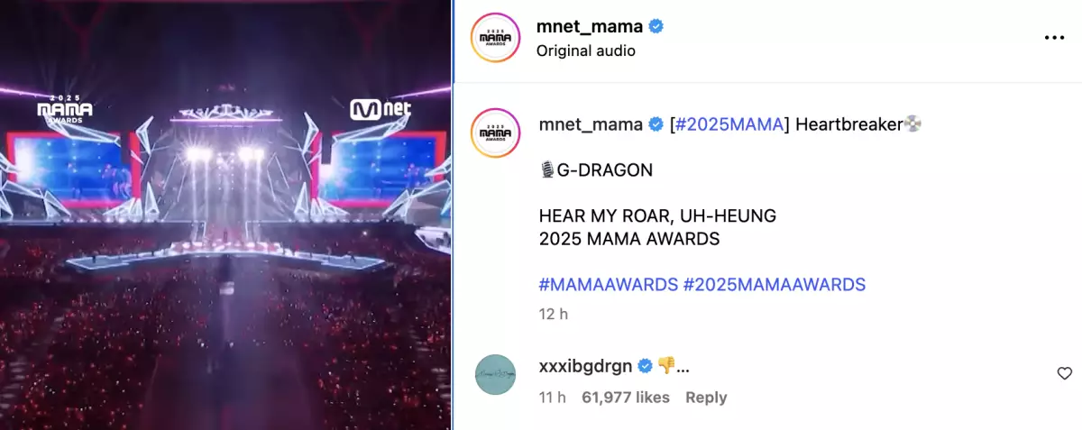Play the G-DRAGON stage performance video

coord(225,215)
